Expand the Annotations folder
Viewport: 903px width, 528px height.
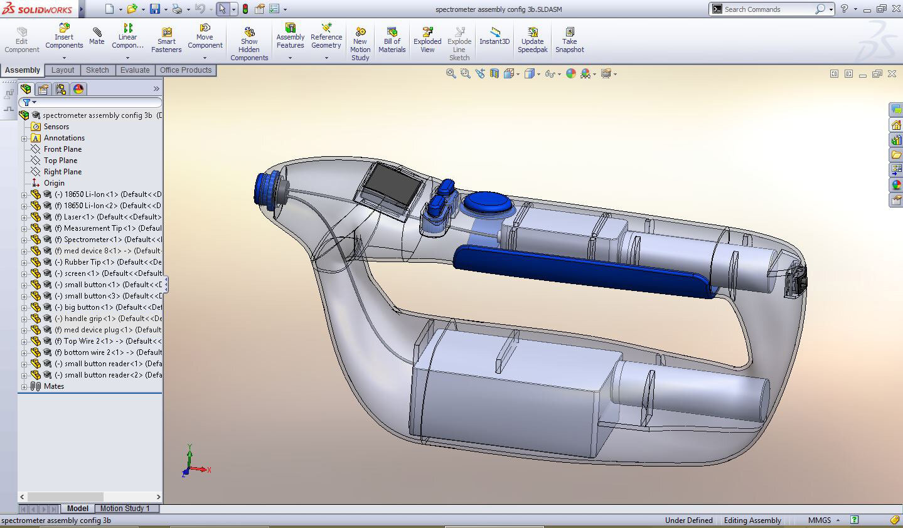point(24,138)
